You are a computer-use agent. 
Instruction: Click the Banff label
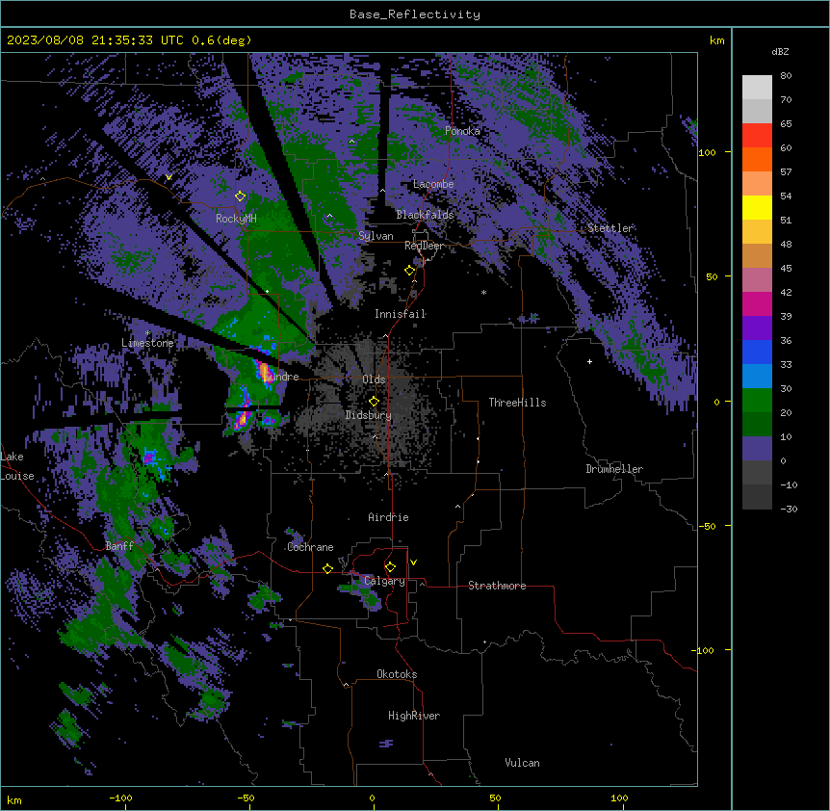point(119,546)
